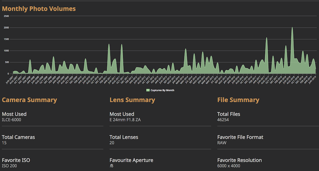Click the 2500 y-axis label
Viewport: 319px width, 171px height.
pos(6,16)
